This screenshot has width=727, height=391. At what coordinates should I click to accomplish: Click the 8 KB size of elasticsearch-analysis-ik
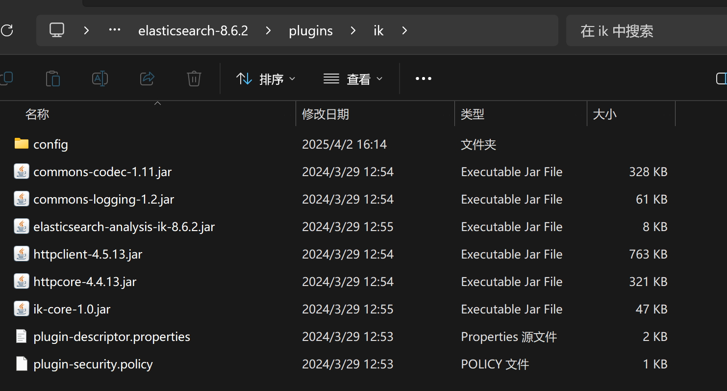pos(655,227)
